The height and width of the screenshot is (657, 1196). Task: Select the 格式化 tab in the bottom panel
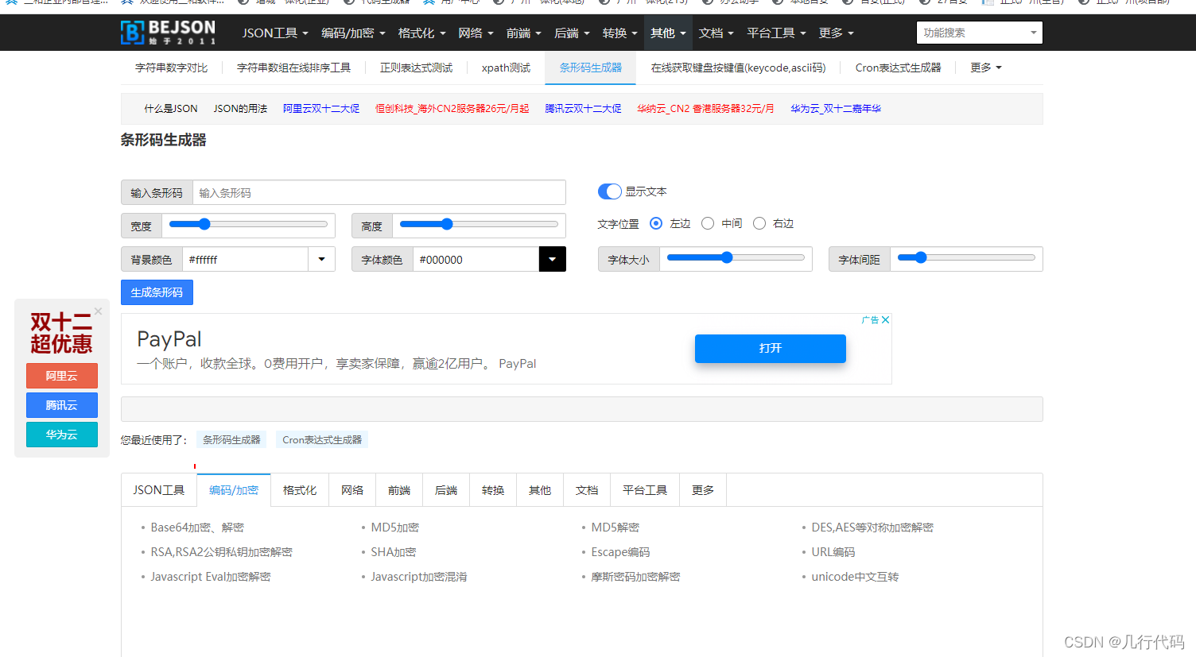300,490
